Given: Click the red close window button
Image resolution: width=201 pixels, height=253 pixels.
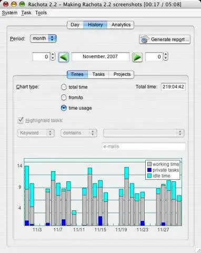Looking at the screenshot, I should 6,4.
